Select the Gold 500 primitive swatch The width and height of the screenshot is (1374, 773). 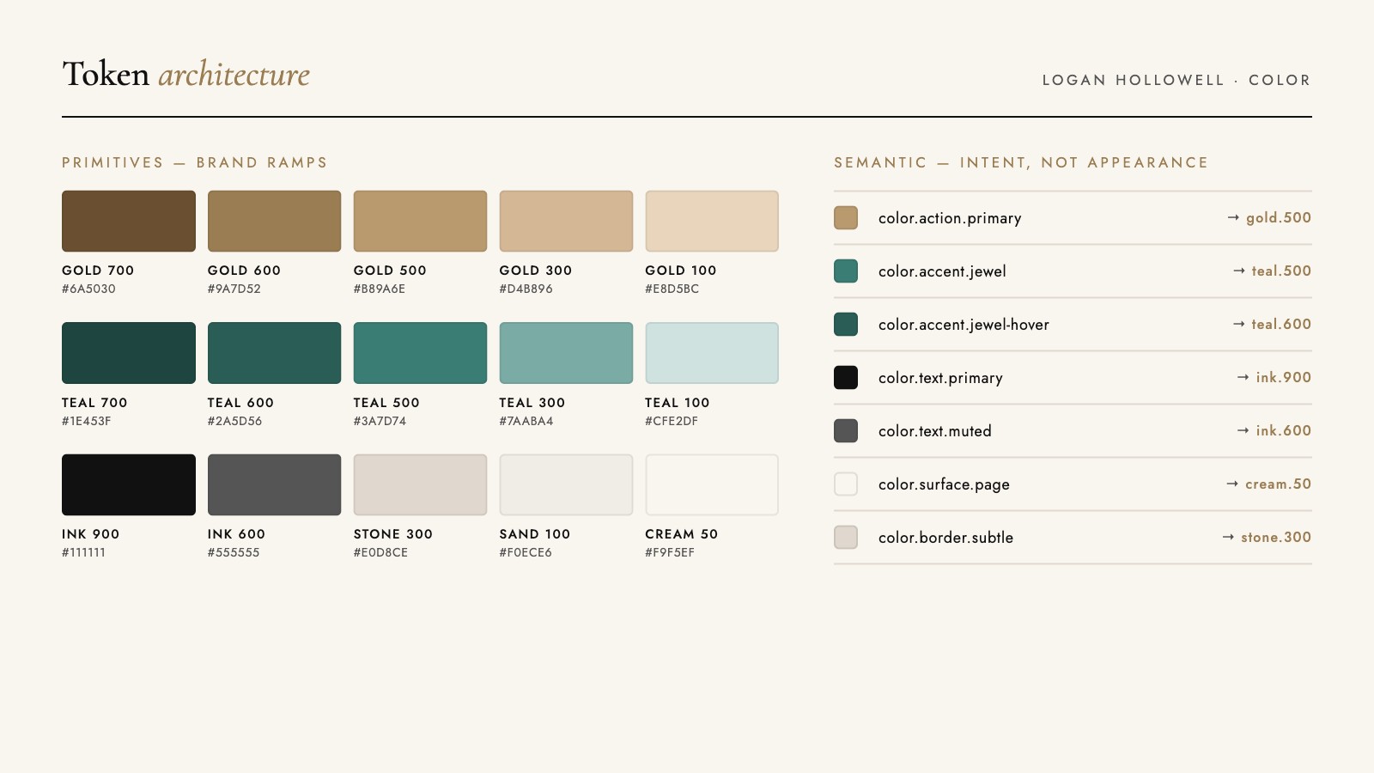tap(421, 222)
